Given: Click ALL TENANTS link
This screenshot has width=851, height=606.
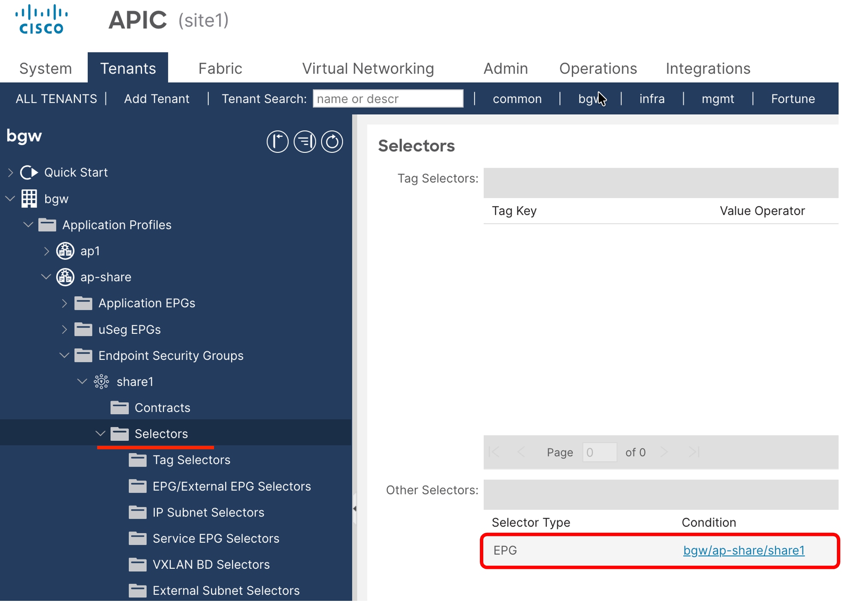Looking at the screenshot, I should (57, 99).
